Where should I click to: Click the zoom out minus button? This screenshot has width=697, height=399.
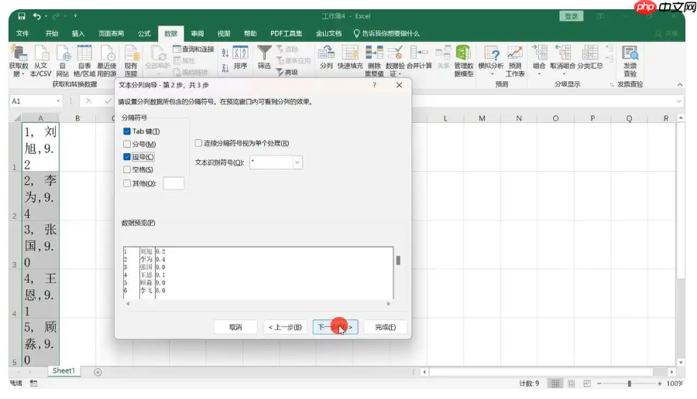599,383
